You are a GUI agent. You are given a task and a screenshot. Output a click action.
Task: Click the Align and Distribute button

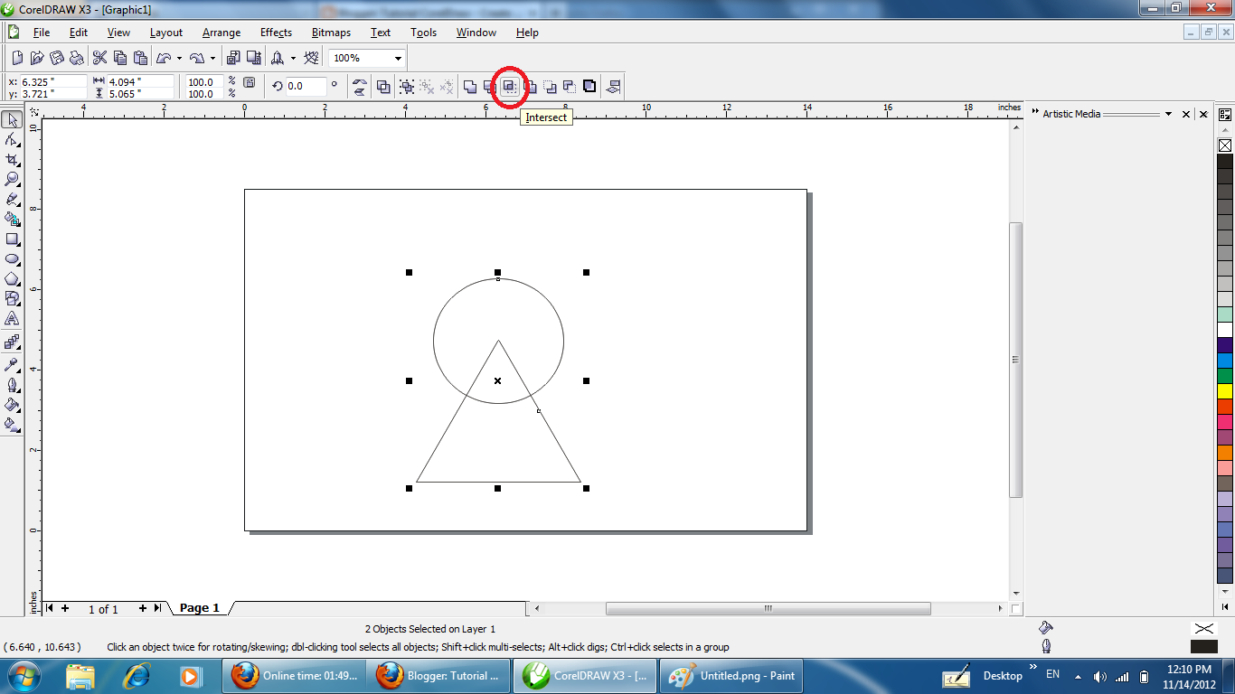[x=614, y=87]
